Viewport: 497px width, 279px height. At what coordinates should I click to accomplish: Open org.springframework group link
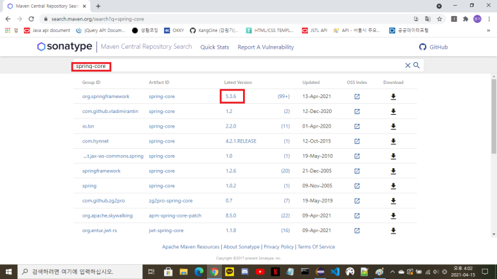[x=105, y=96]
